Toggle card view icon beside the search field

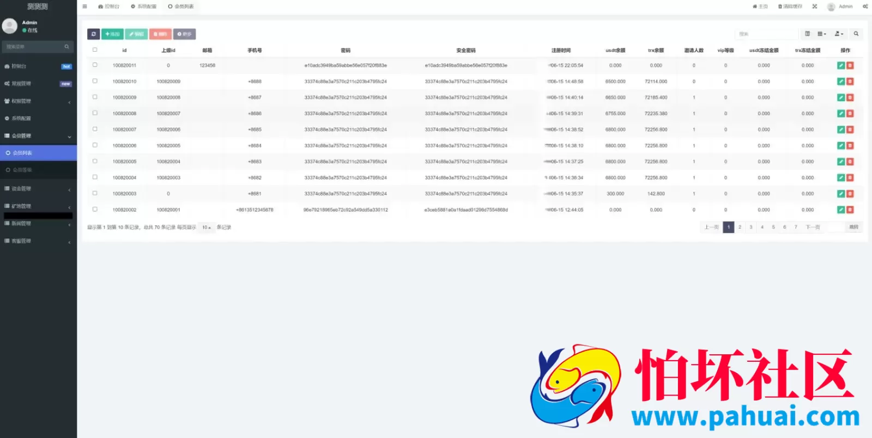click(x=808, y=34)
